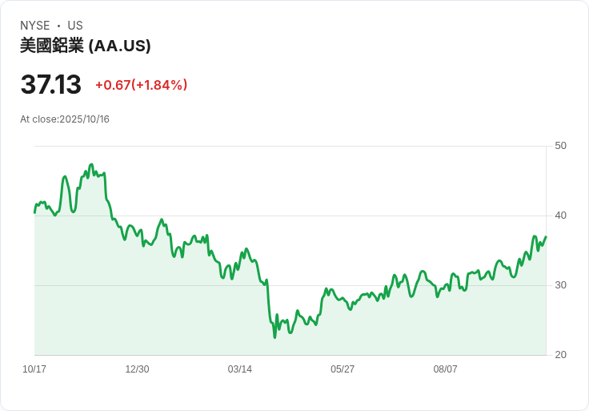Select the 08/07 date on the time axis
Screen dimensions: 589x411
pyautogui.click(x=446, y=369)
